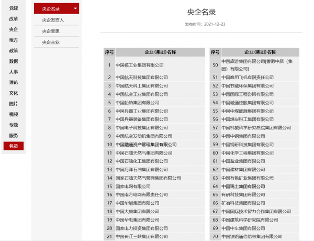Click 中国中车集团有限公司 in row 69
Screen dimensions: 314x241
click(x=243, y=228)
